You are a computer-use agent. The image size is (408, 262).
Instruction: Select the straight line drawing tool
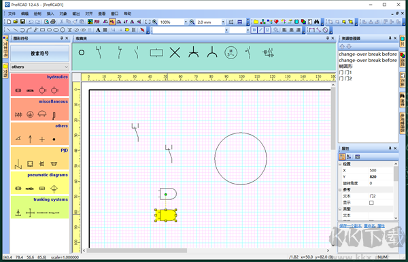coord(9,30)
